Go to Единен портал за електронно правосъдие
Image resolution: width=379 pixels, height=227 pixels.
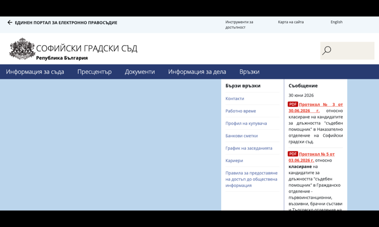coord(66,23)
